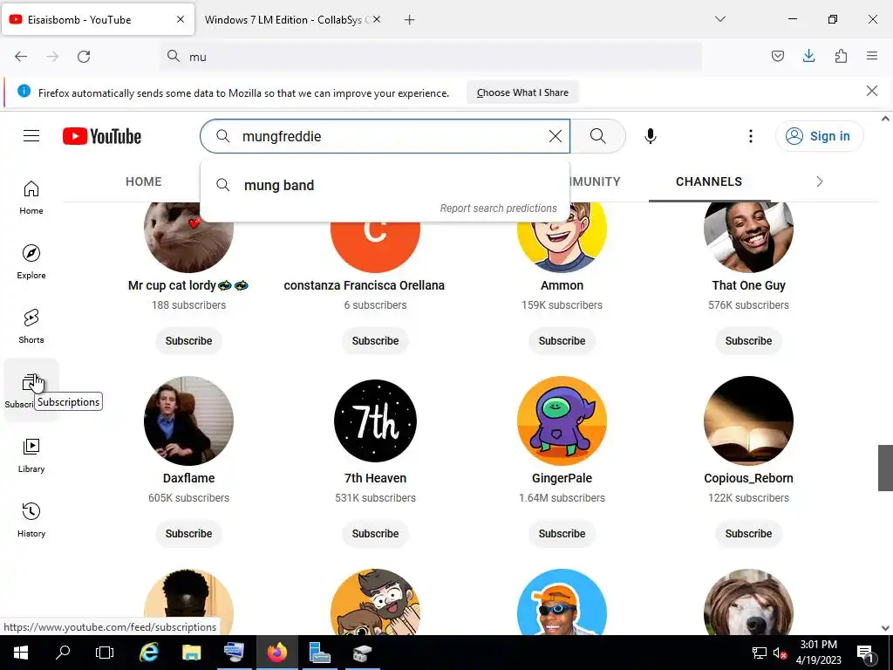This screenshot has height=670, width=893.
Task: Click Choose What I Share button
Action: (x=522, y=92)
